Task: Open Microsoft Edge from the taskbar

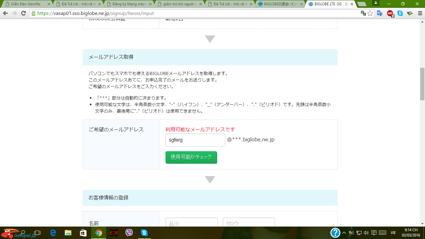Action: tap(53, 232)
